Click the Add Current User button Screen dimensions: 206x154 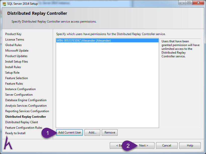tap(69, 132)
